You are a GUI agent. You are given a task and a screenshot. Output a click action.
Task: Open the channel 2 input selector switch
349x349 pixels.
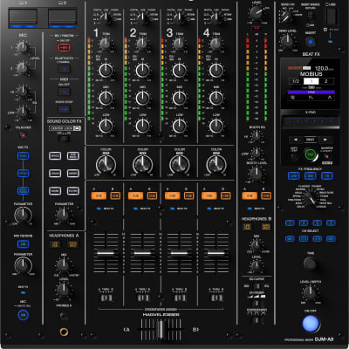coord(143,17)
